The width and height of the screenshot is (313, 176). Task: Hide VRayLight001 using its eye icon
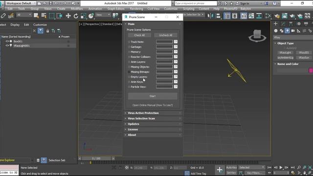tap(7, 45)
